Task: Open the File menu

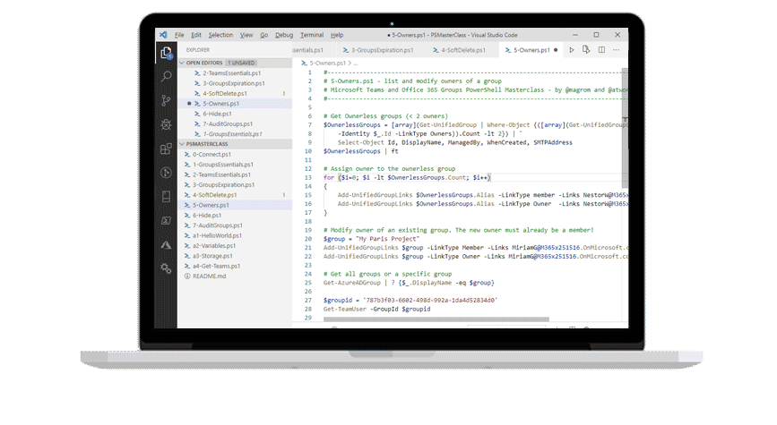Action: 179,35
